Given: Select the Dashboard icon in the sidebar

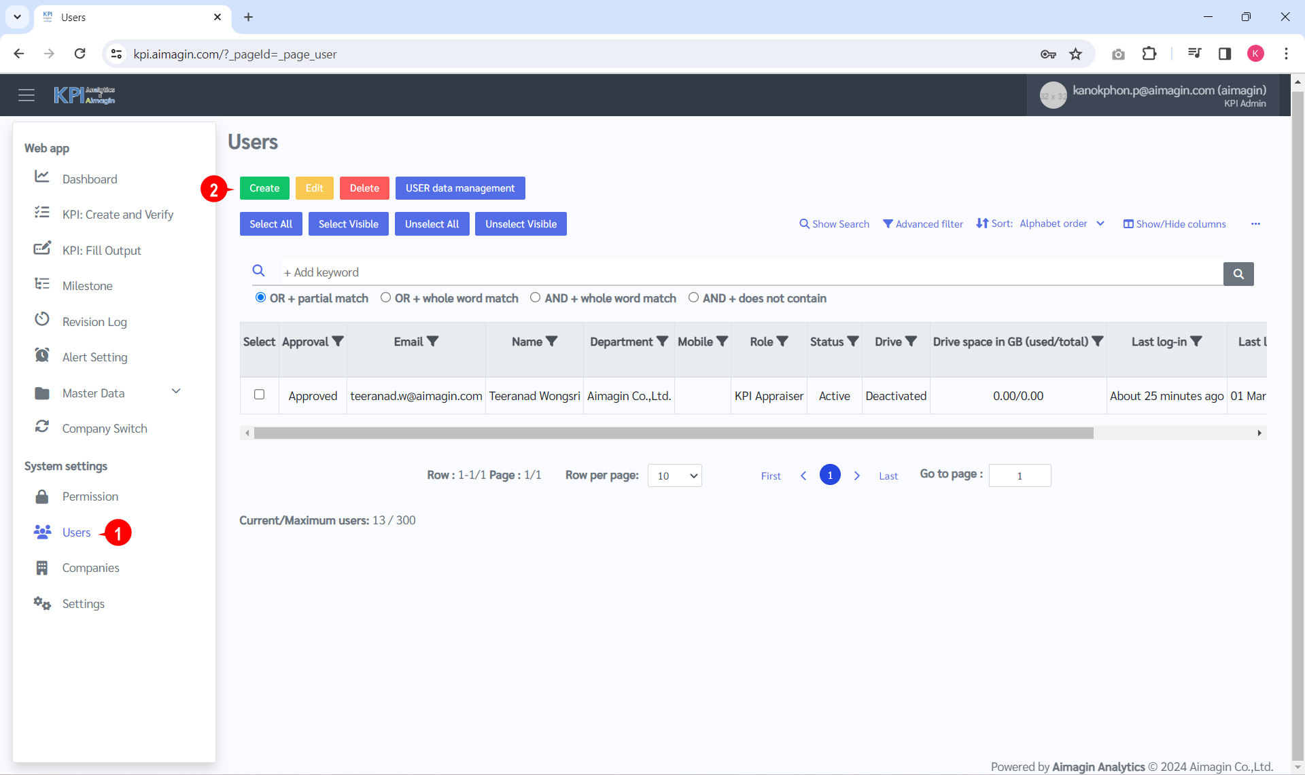Looking at the screenshot, I should click(42, 177).
